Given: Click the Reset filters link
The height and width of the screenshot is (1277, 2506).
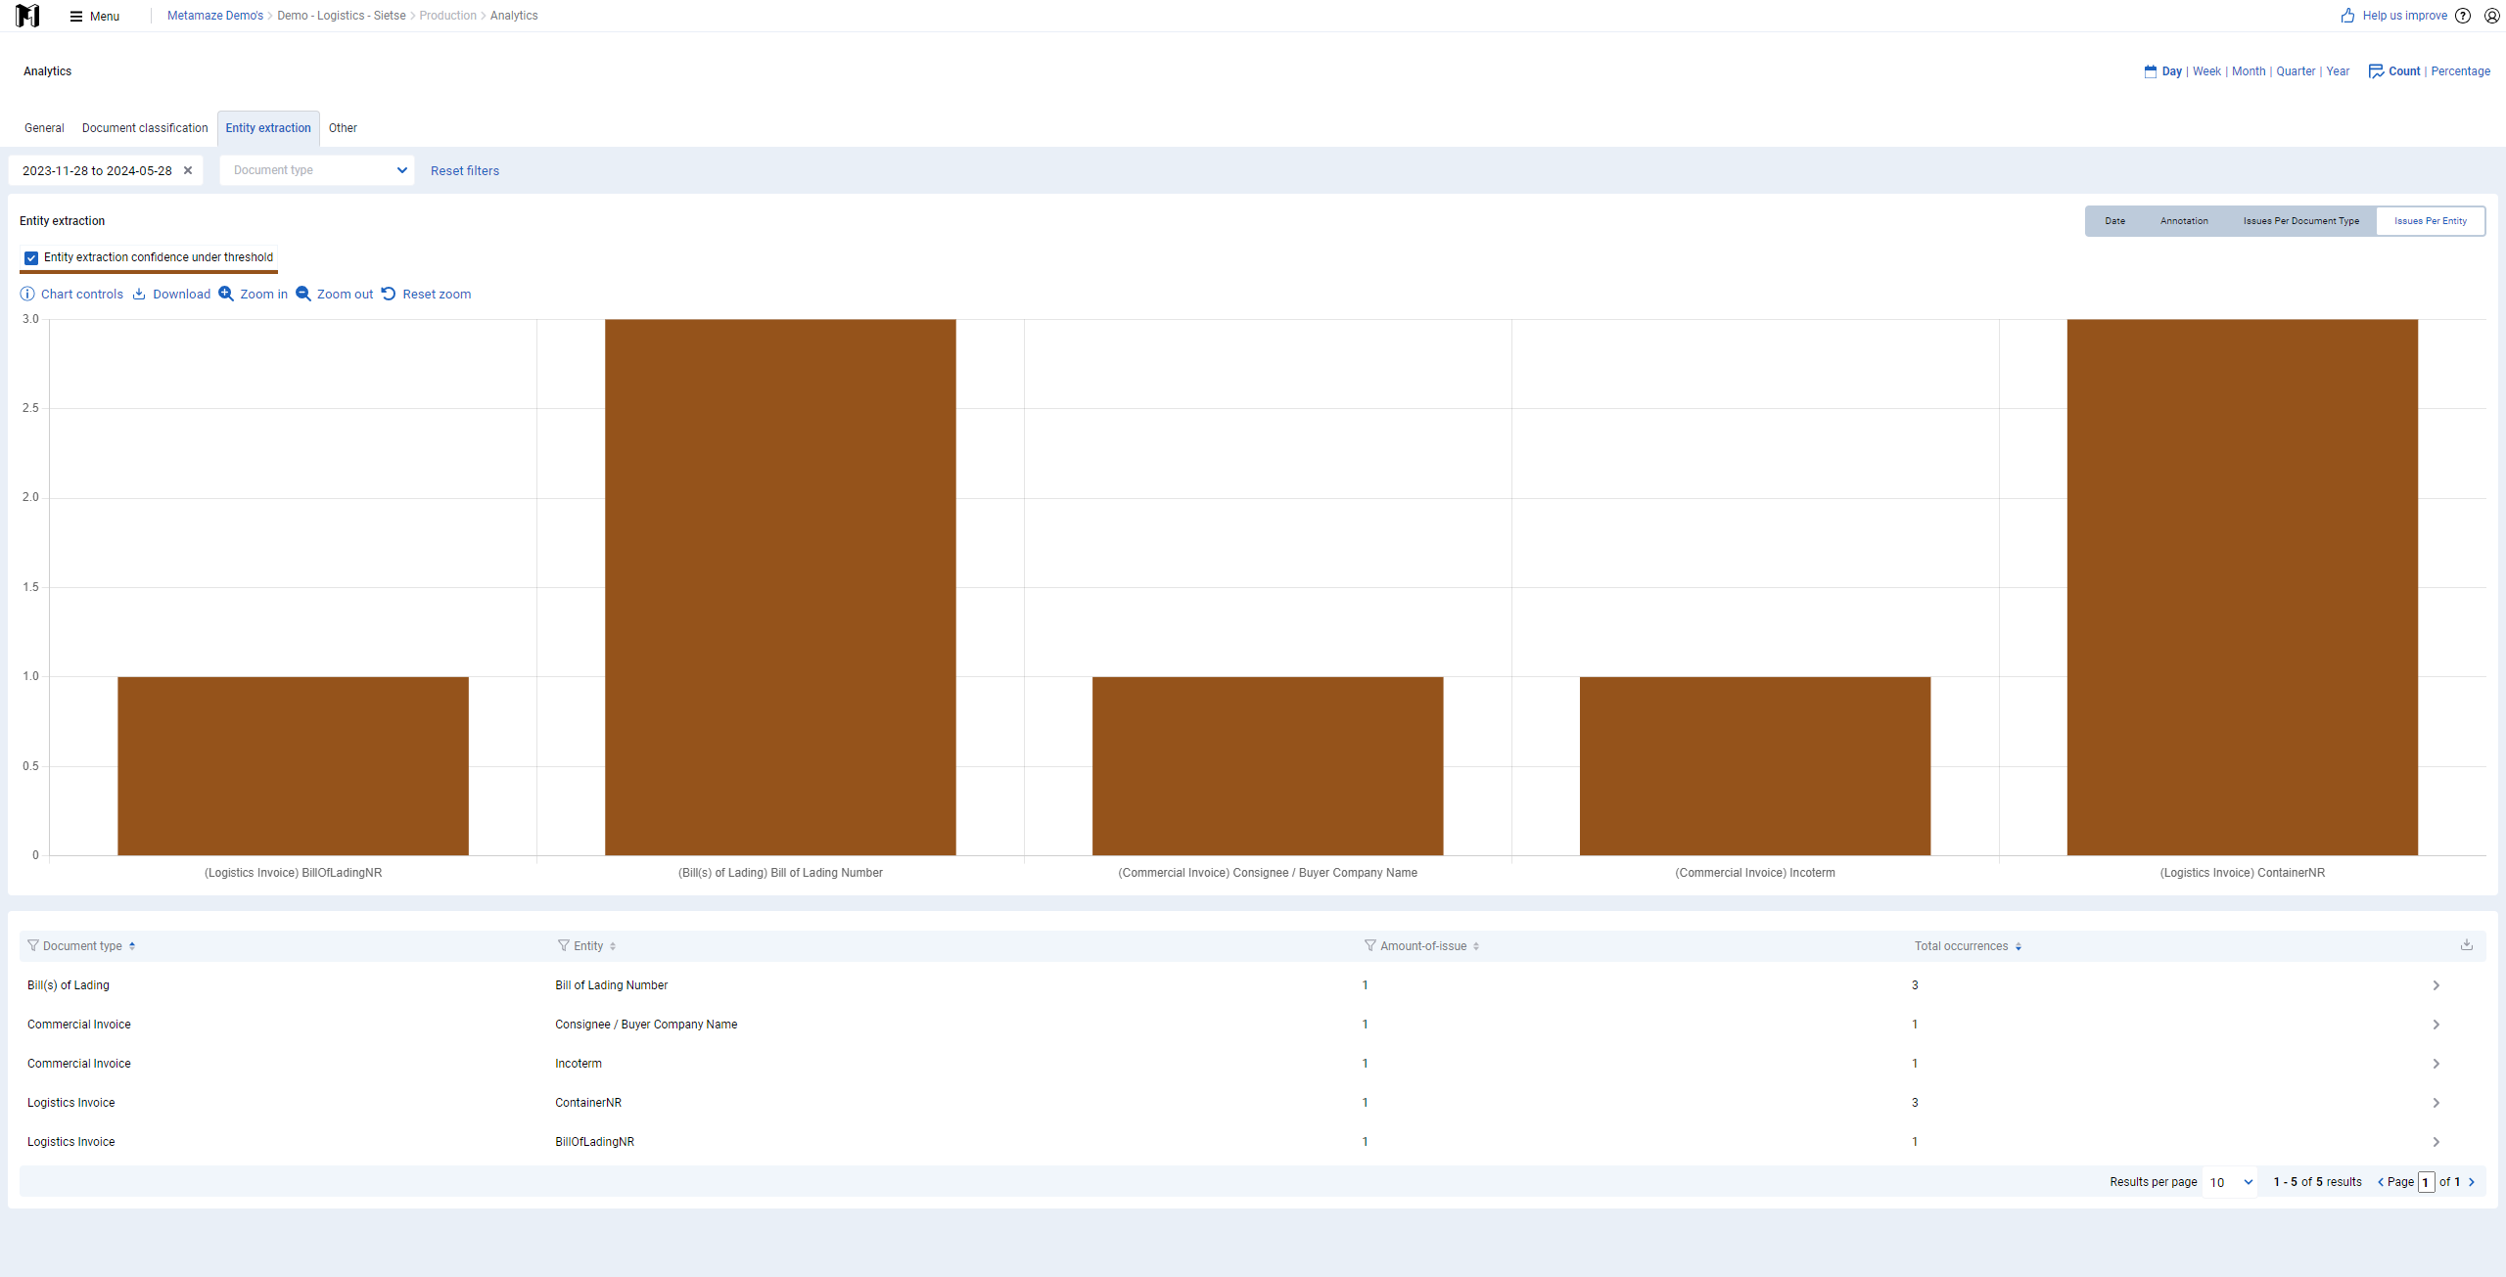Looking at the screenshot, I should pos(465,171).
